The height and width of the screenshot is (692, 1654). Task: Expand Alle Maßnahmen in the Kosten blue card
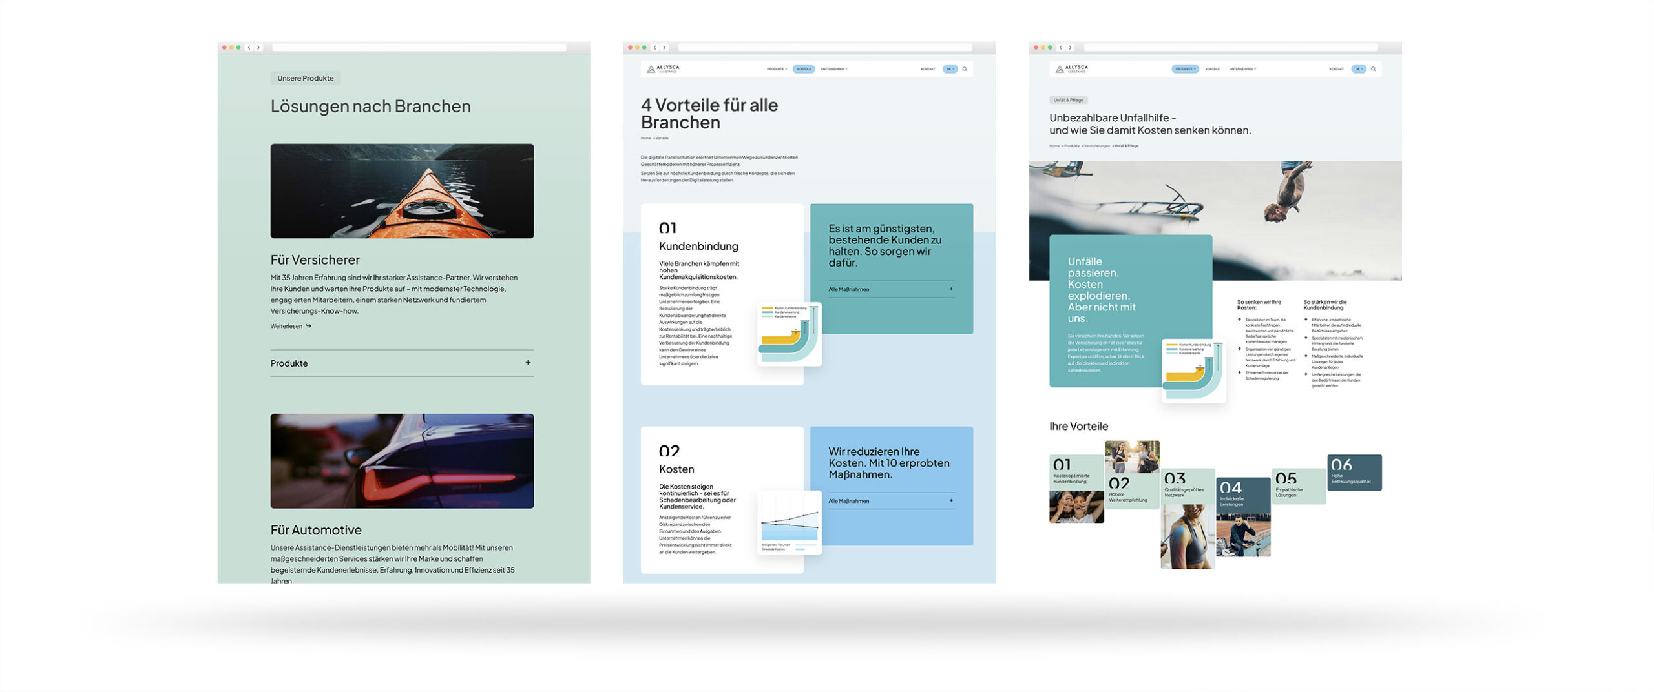coord(951,501)
